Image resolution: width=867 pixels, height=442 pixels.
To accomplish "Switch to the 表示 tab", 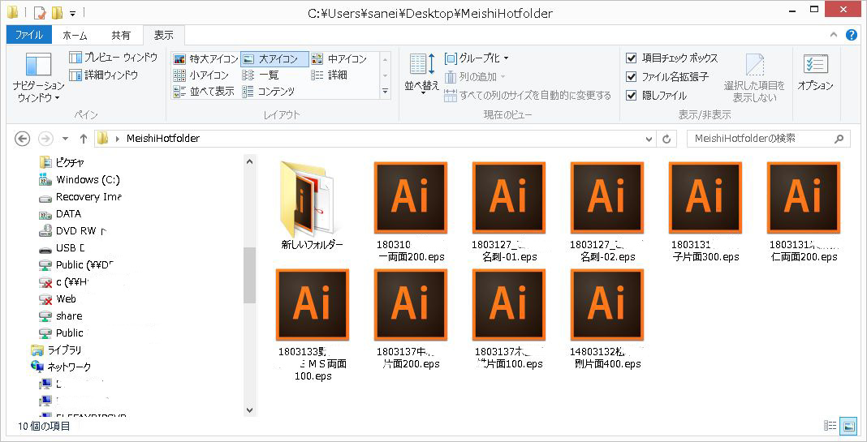I will click(164, 35).
